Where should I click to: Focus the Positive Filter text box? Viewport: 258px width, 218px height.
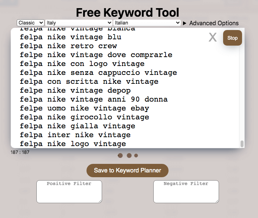click(69, 192)
